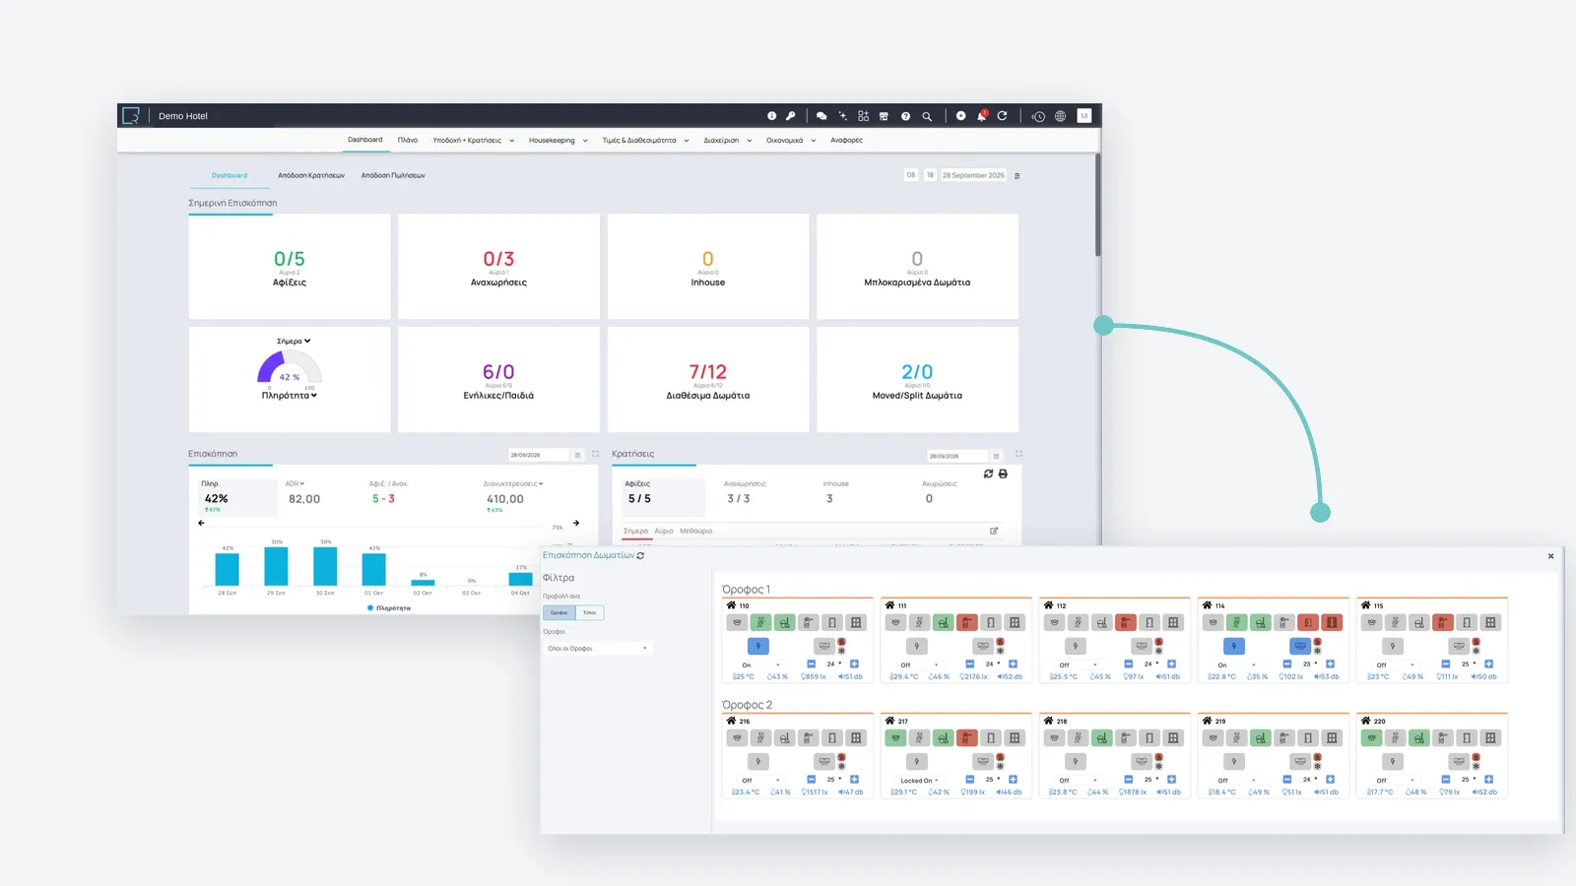Switch to Απόδοση Πωλήσεων tab

click(x=393, y=175)
